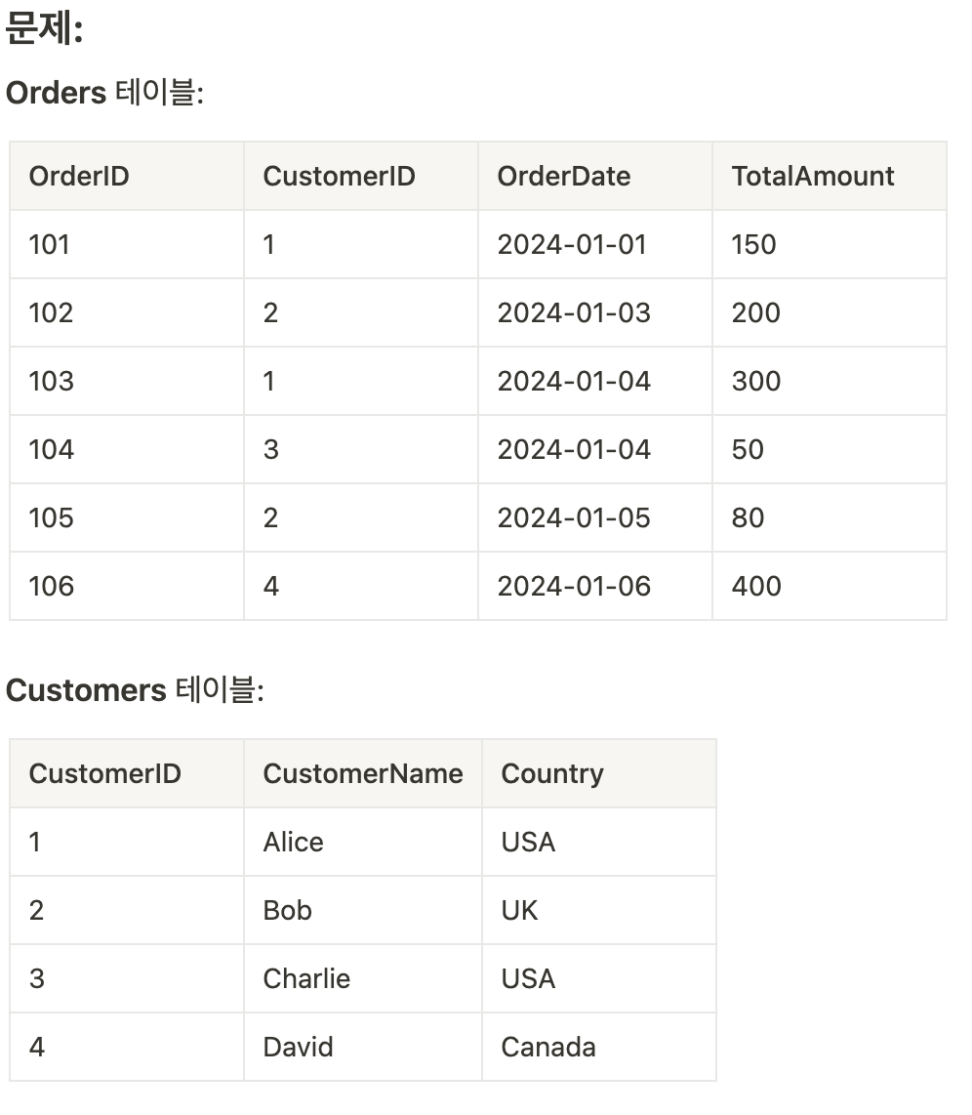Select the Charlie customer name cell
The image size is (972, 1115).
pyautogui.click(x=306, y=978)
